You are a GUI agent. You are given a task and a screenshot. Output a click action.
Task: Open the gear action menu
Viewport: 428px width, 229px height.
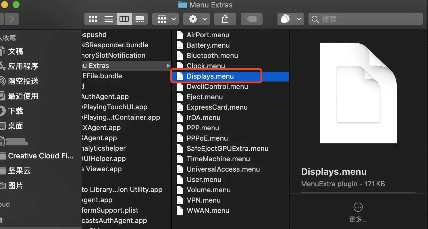[196, 19]
